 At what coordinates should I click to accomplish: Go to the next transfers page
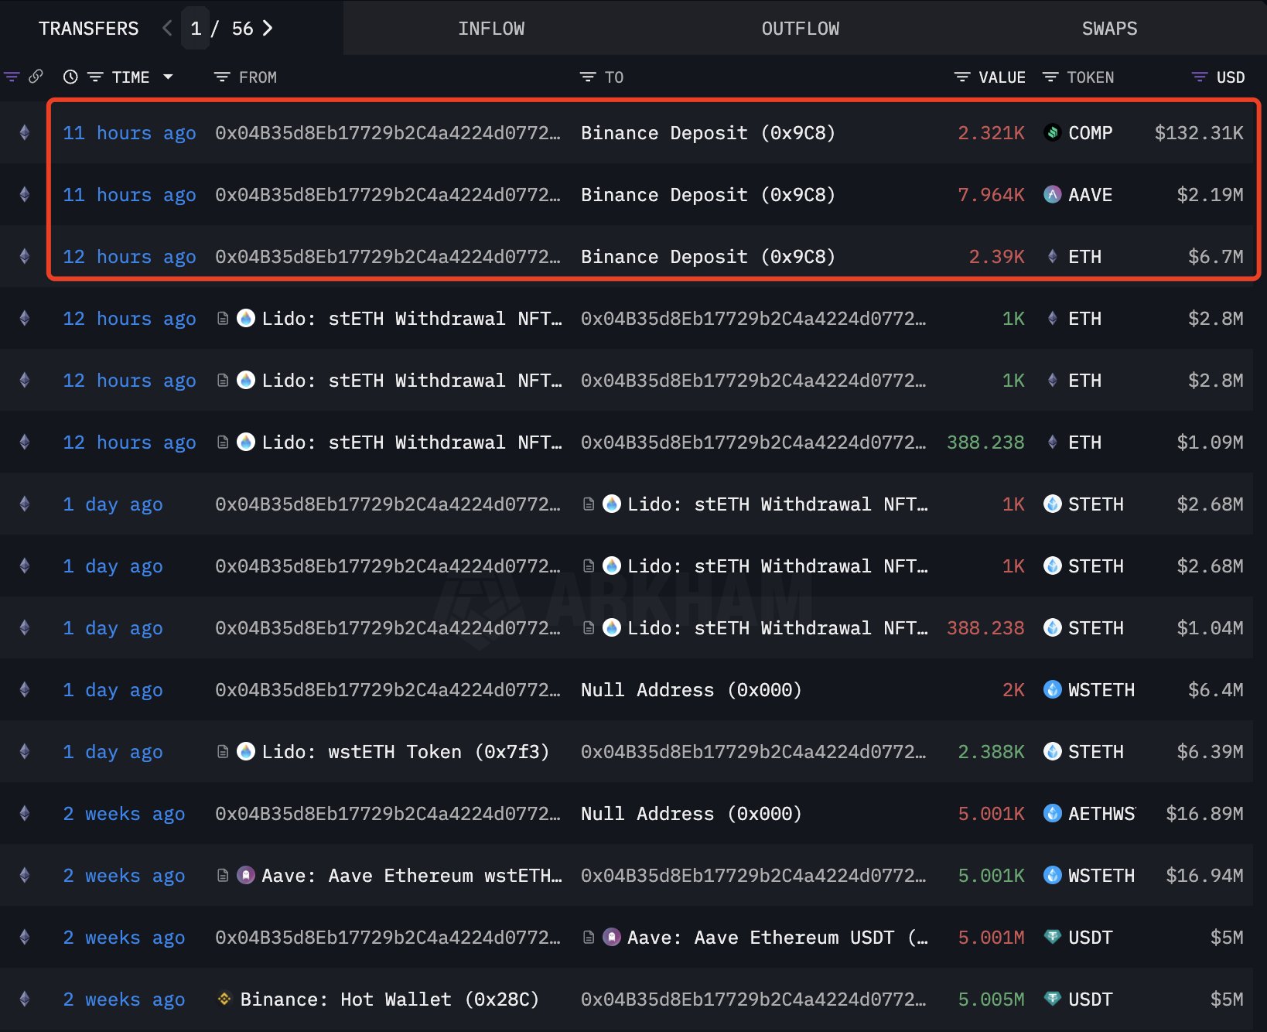(268, 29)
